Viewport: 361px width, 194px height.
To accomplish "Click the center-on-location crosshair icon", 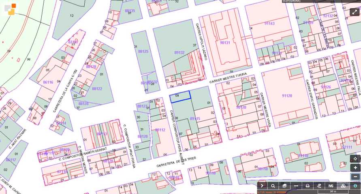I will tap(355, 159).
